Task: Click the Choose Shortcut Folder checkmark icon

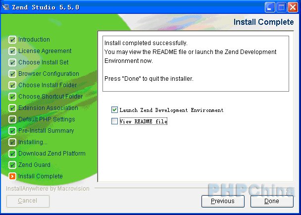Action: click(12, 97)
